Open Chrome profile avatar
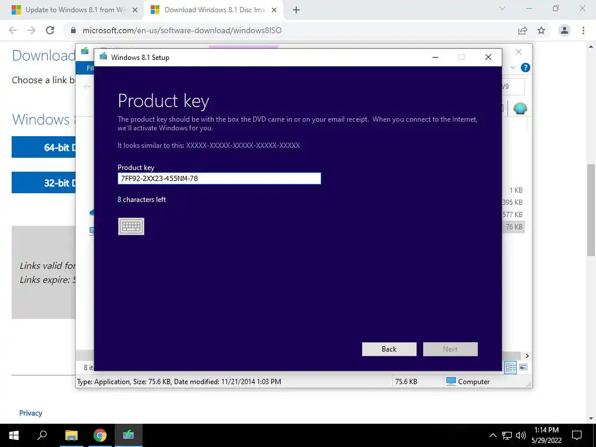The height and width of the screenshot is (447, 596). pos(565,30)
